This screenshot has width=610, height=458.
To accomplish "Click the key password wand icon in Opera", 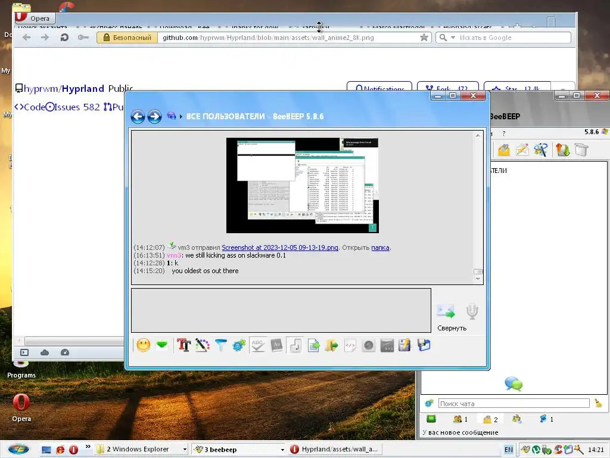I will [83, 38].
